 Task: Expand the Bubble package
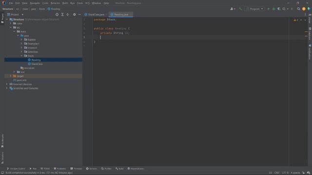[21, 40]
